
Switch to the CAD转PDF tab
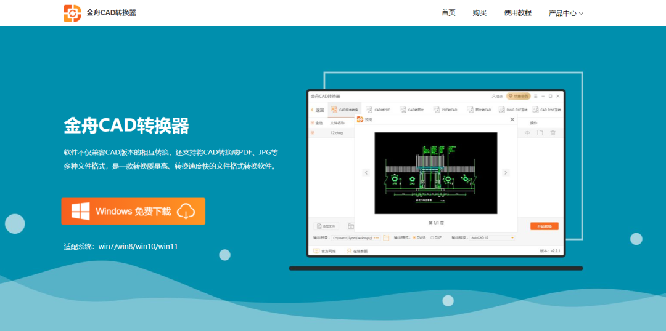click(378, 110)
